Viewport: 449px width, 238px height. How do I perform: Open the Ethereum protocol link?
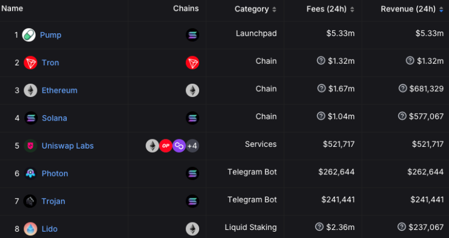(x=59, y=91)
